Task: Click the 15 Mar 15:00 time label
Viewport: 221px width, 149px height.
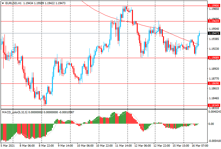Action: (181, 145)
